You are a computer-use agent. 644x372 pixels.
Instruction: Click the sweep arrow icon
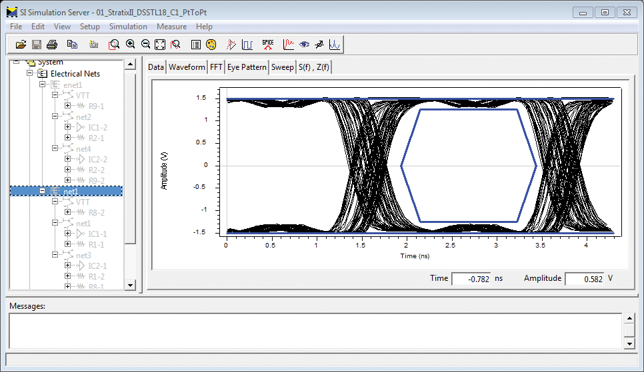click(319, 45)
